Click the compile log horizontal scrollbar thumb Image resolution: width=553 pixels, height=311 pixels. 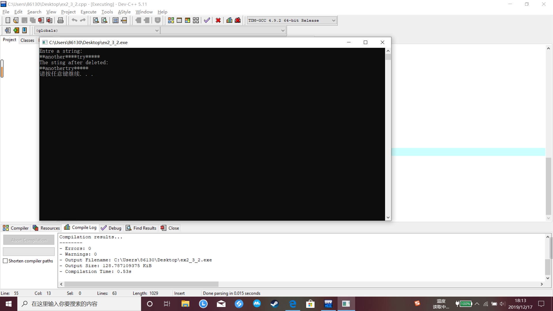point(141,284)
